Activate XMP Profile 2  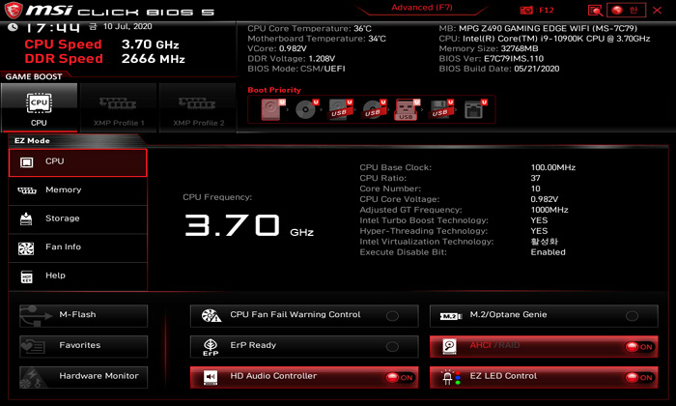(x=198, y=107)
